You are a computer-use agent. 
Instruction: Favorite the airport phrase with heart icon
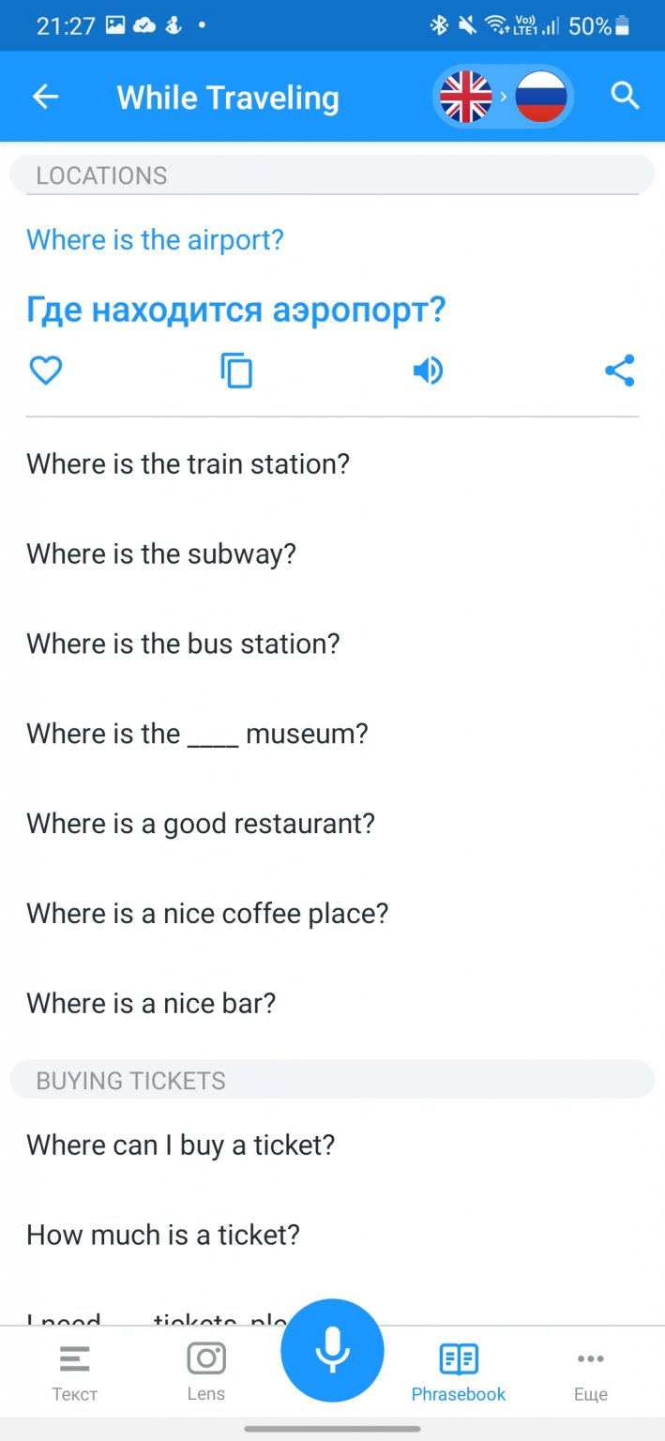(46, 372)
